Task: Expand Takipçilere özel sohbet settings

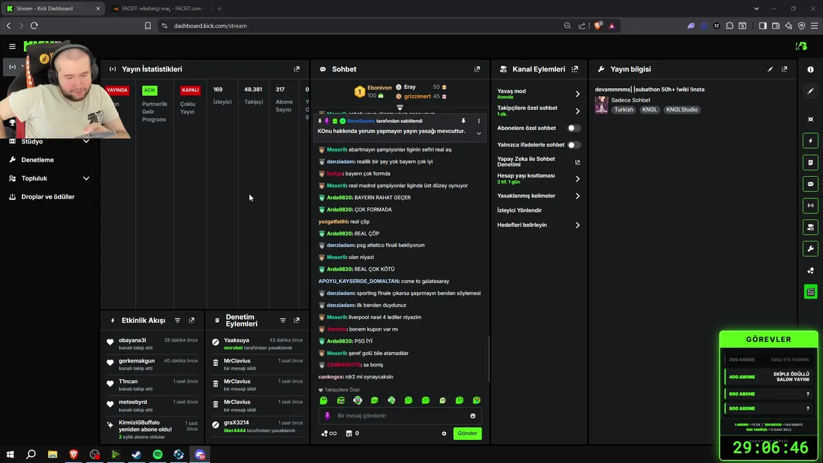Action: click(577, 111)
